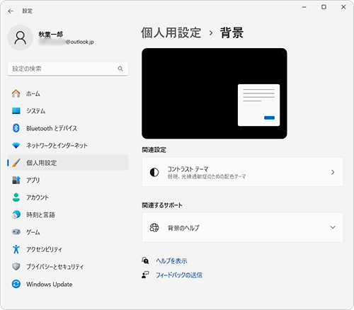
Task: Click the ゲーム controller icon
Action: pos(16,232)
